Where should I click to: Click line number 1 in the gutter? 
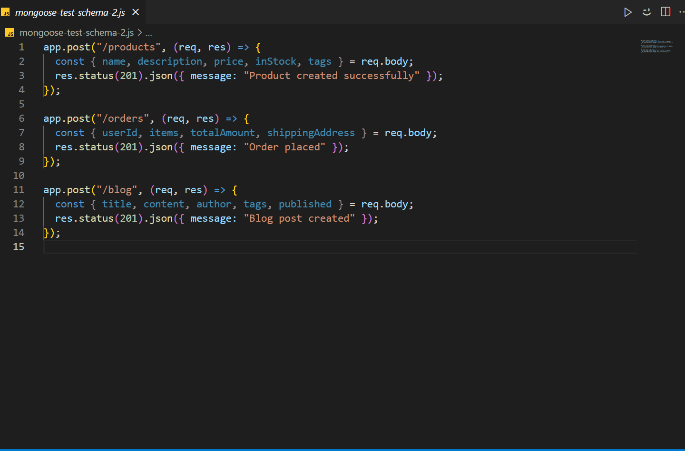click(x=21, y=47)
